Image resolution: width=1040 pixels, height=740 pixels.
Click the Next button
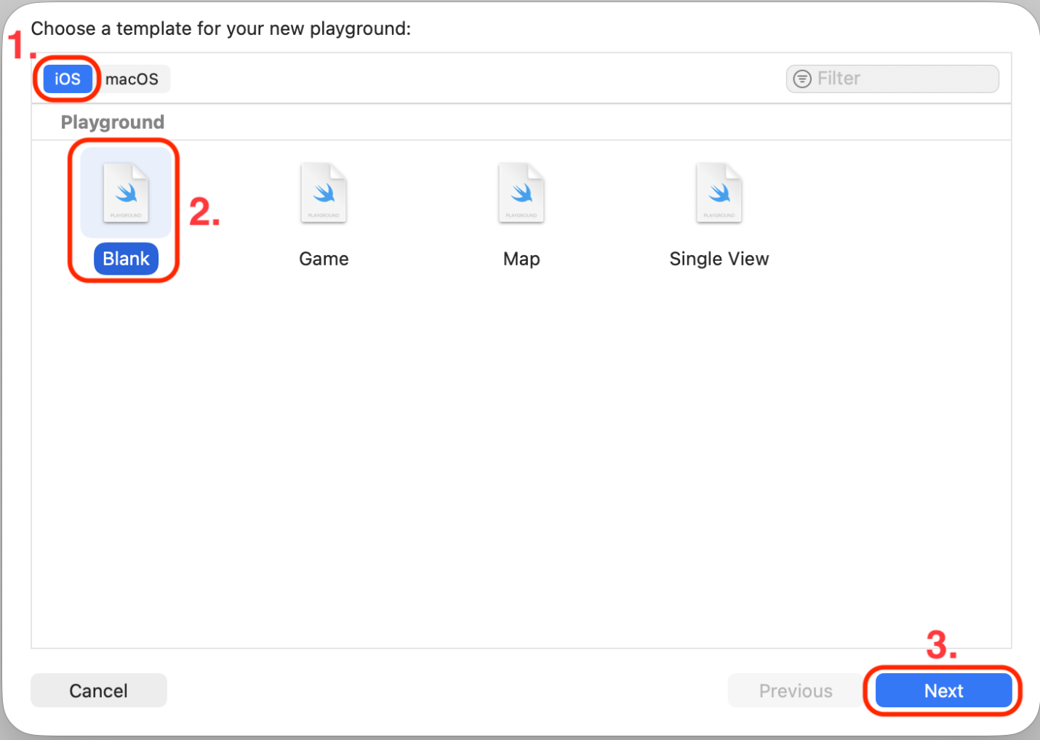pyautogui.click(x=943, y=691)
